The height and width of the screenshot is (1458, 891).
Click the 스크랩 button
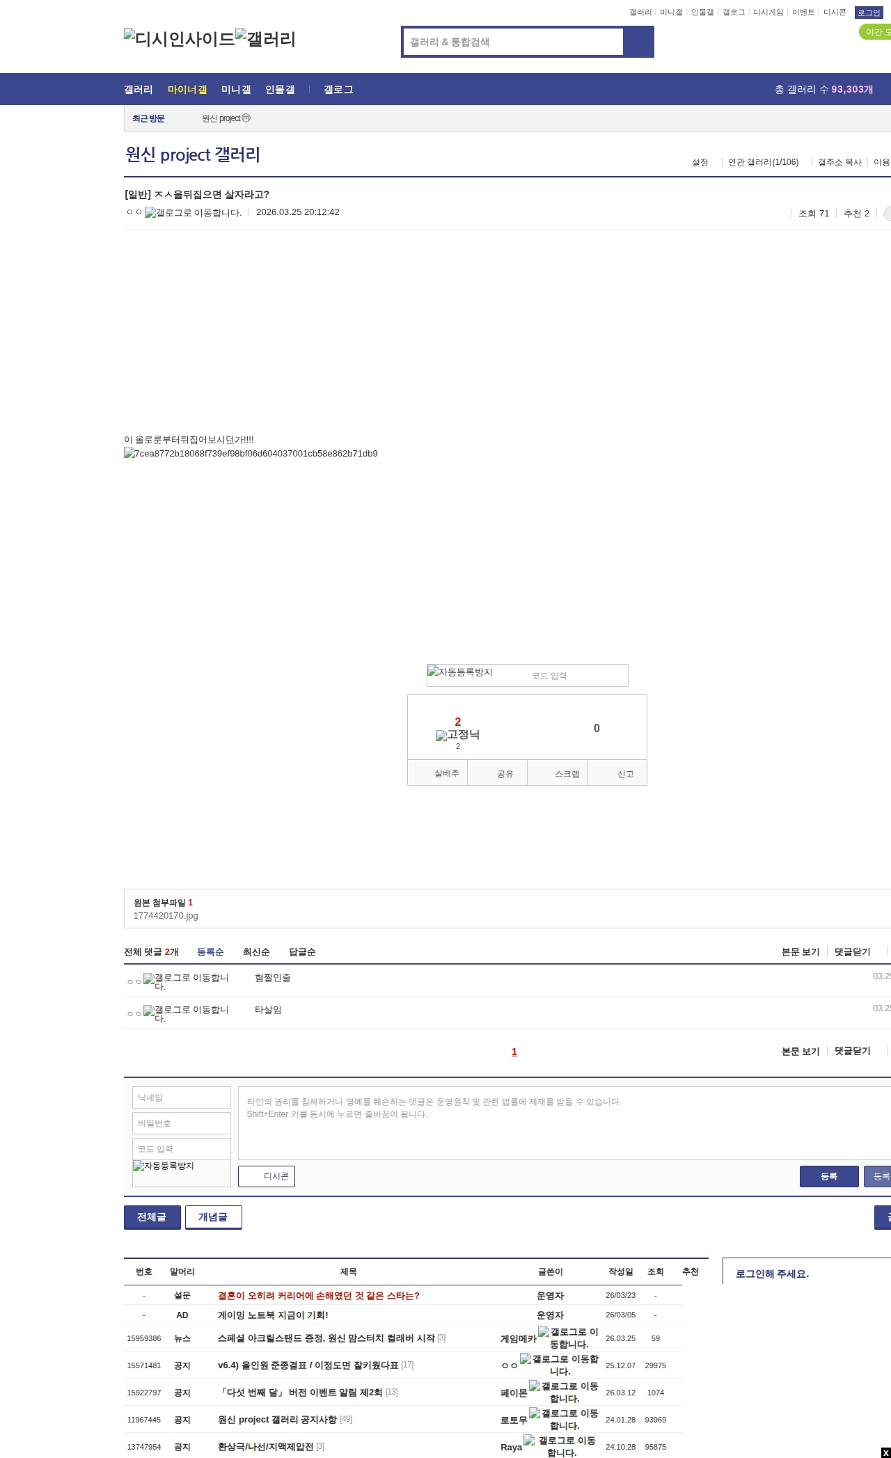coord(558,773)
